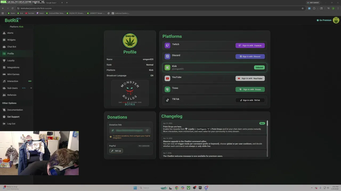The image size is (341, 191).
Task: Click profile picture in Profile card
Action: (130, 41)
